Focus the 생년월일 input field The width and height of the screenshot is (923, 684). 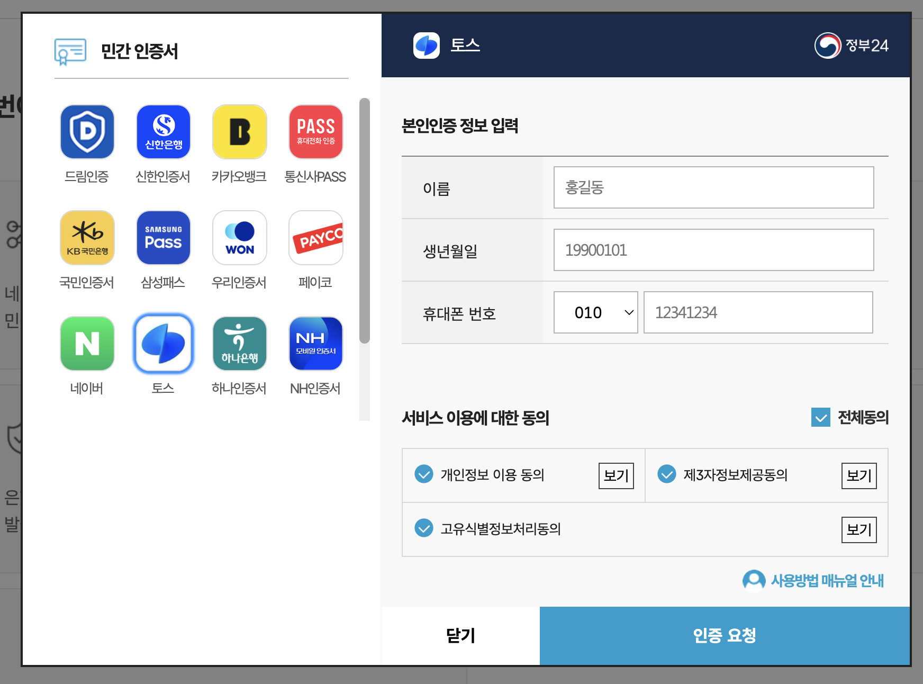tap(713, 250)
